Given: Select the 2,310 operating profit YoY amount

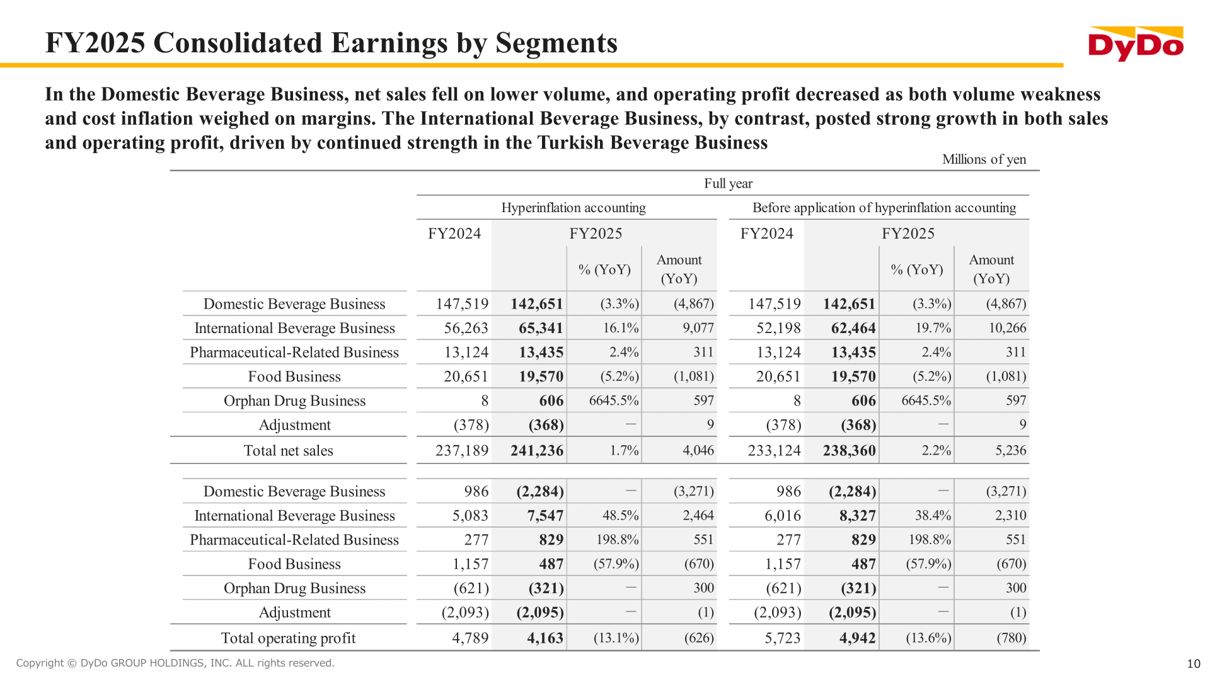Looking at the screenshot, I should [1011, 516].
